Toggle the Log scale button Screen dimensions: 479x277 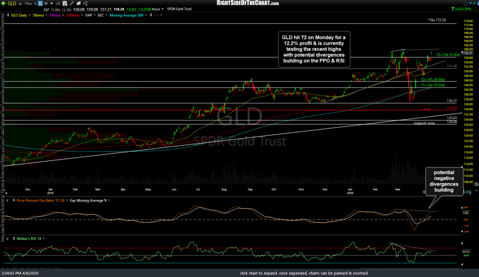tap(468, 192)
